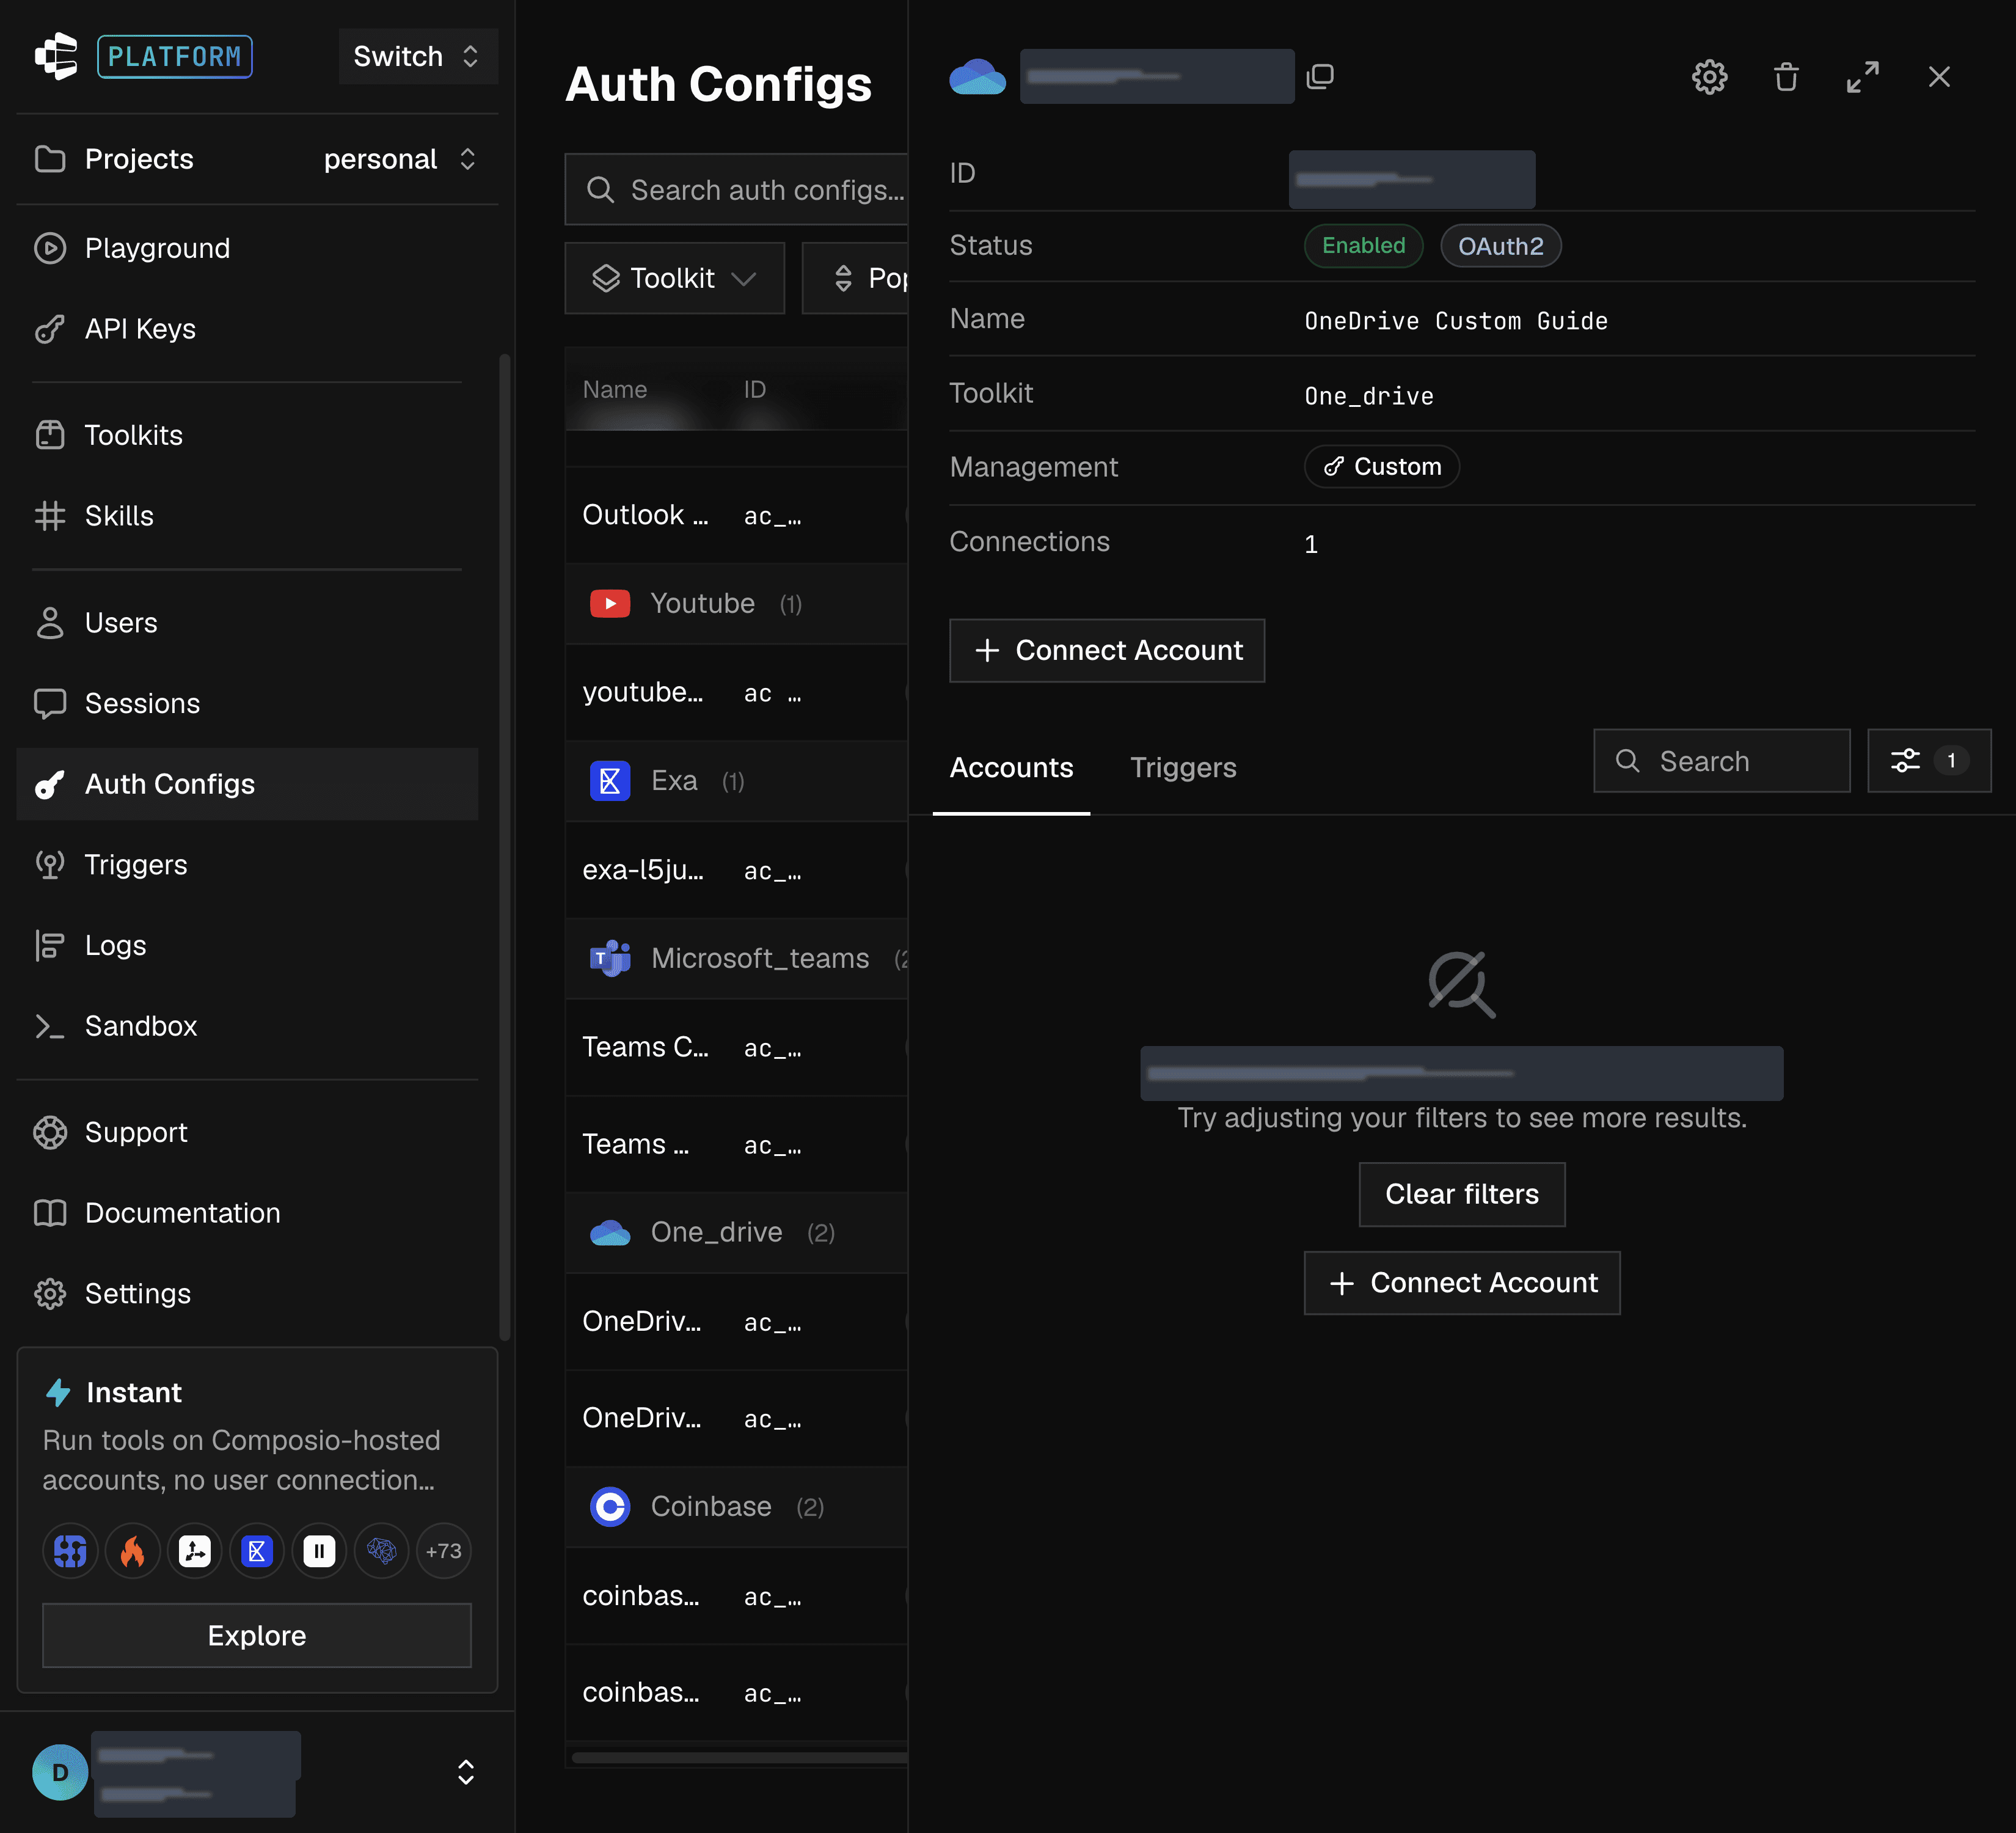This screenshot has width=2016, height=1833.
Task: Click the OAuth2 badge
Action: coord(1501,246)
